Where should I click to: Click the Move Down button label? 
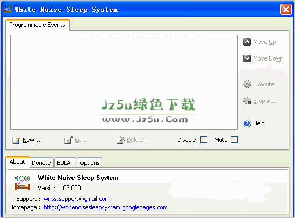tap(268, 58)
